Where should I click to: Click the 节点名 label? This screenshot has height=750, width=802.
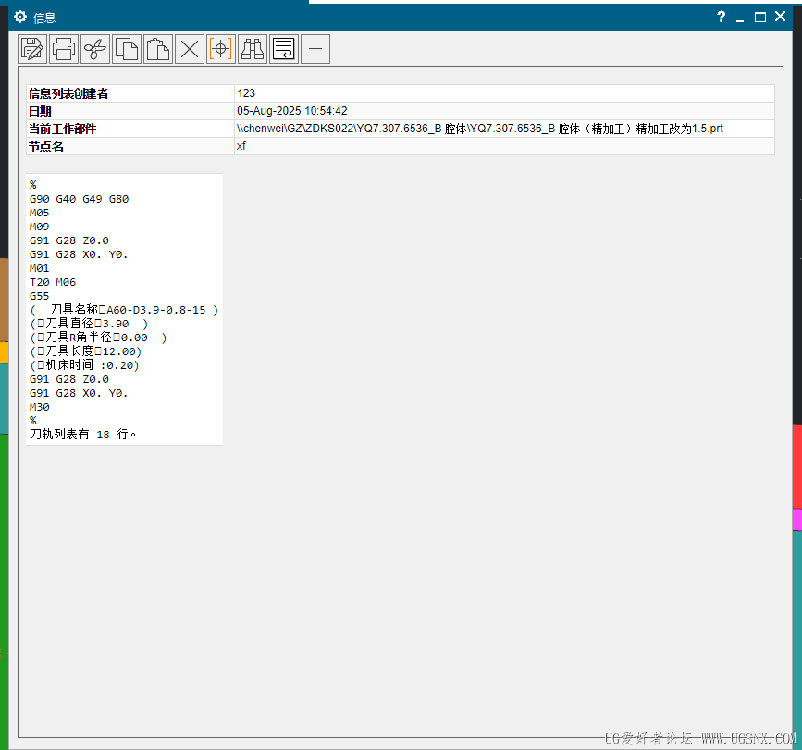[46, 146]
